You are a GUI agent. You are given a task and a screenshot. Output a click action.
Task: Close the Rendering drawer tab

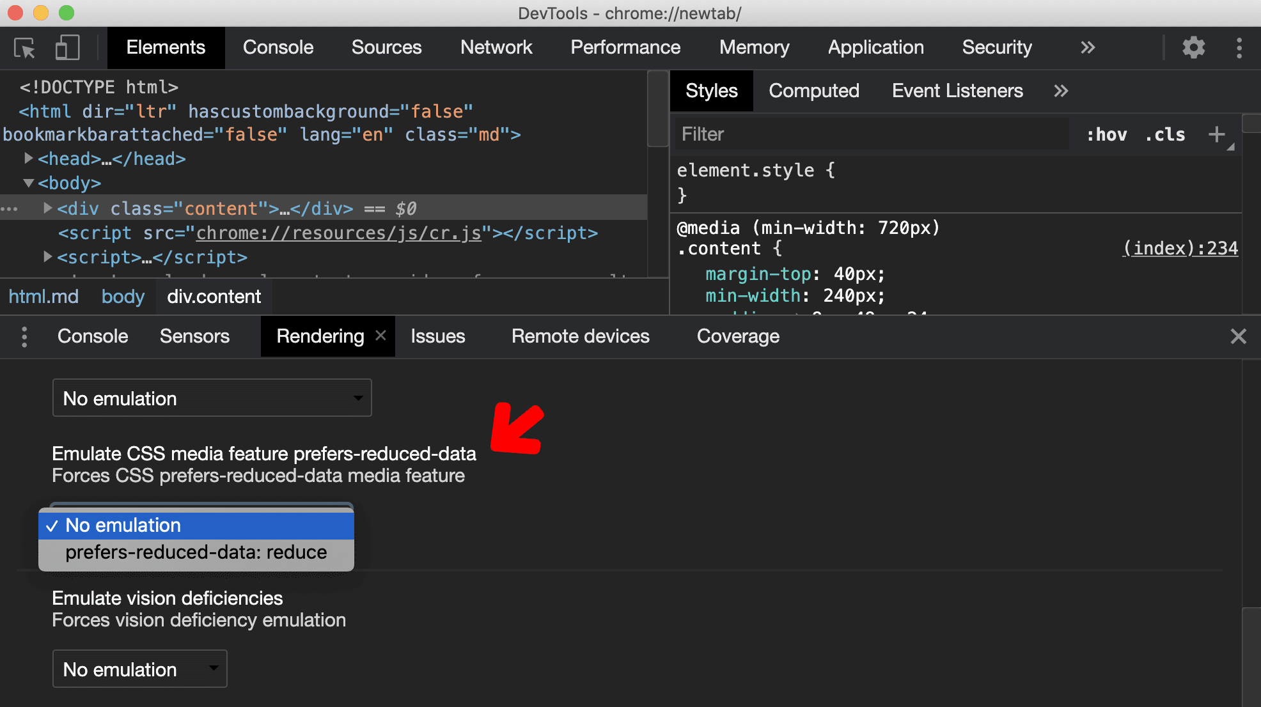point(381,336)
